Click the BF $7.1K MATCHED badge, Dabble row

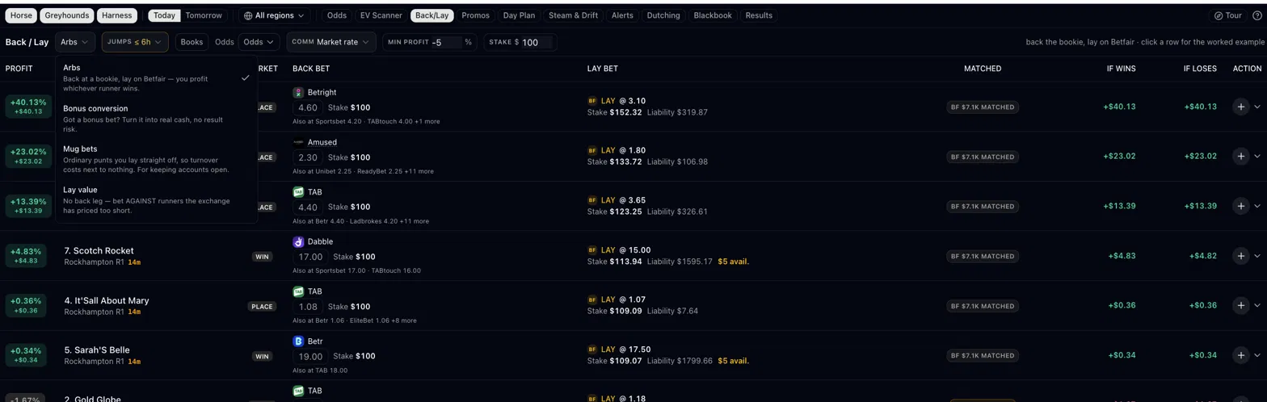[x=983, y=256]
